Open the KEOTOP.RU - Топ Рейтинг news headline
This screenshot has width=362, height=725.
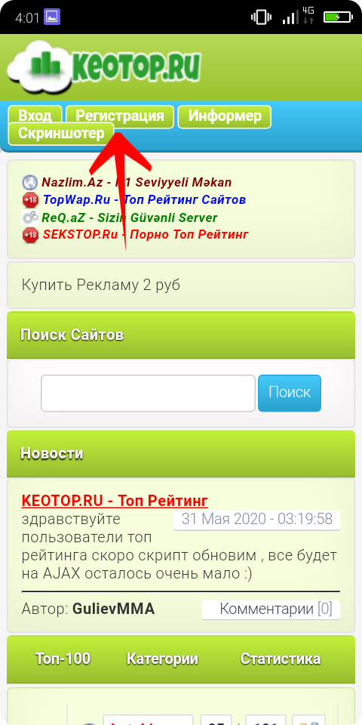(x=115, y=500)
